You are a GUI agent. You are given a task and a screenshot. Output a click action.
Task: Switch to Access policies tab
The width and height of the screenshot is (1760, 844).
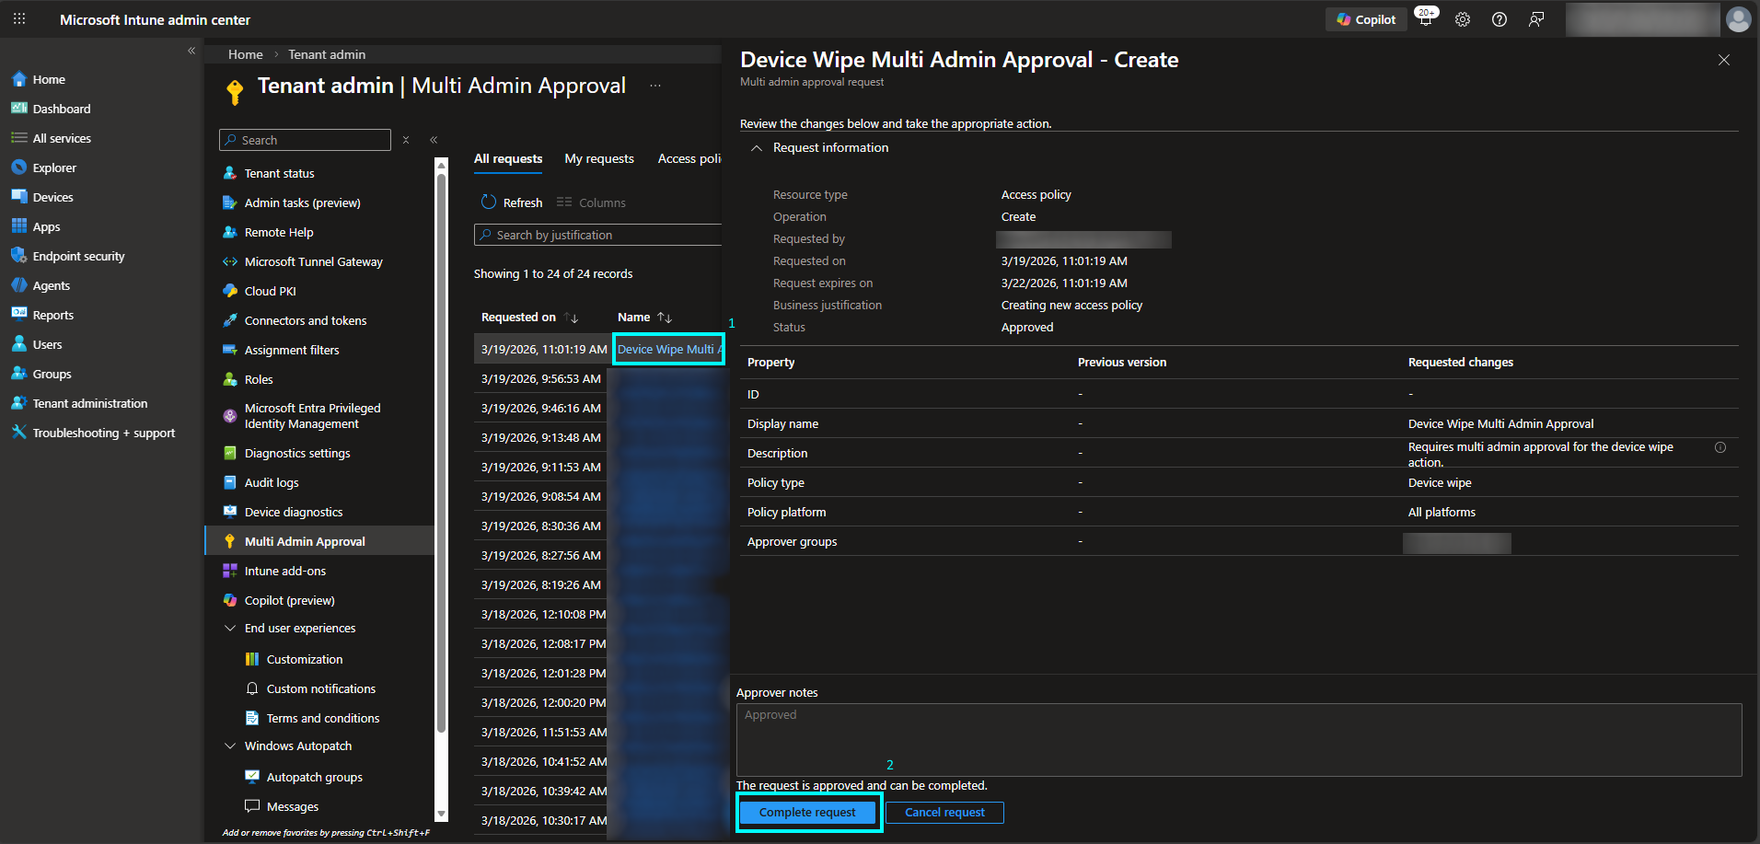click(689, 158)
